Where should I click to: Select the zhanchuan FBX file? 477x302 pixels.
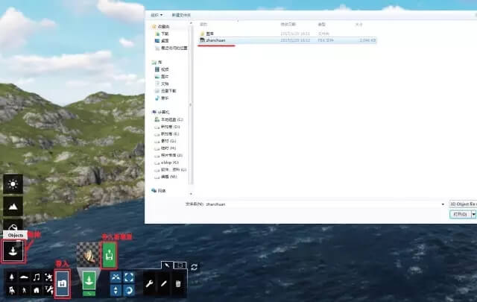pos(215,40)
